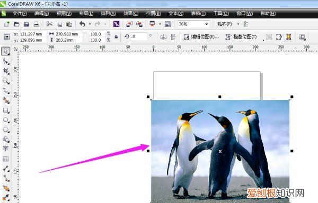The width and height of the screenshot is (318, 203).
Task: Select the Table tool
Action: 6,159
